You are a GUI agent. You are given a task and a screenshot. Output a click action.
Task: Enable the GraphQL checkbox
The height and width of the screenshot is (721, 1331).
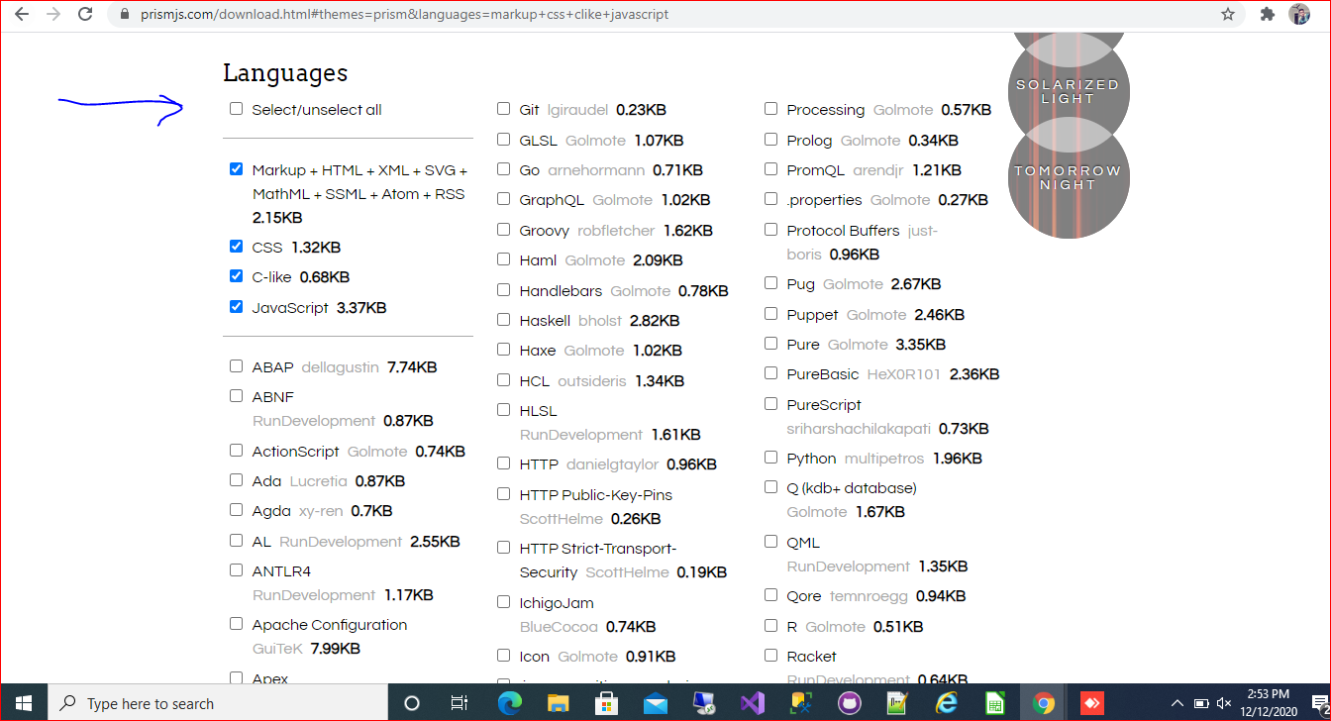coord(503,199)
